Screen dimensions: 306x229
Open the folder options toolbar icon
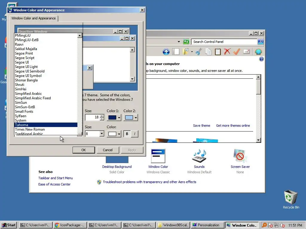(186, 52)
